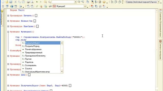
Task: Click the Redo arrow icon
Action: pos(41,2)
